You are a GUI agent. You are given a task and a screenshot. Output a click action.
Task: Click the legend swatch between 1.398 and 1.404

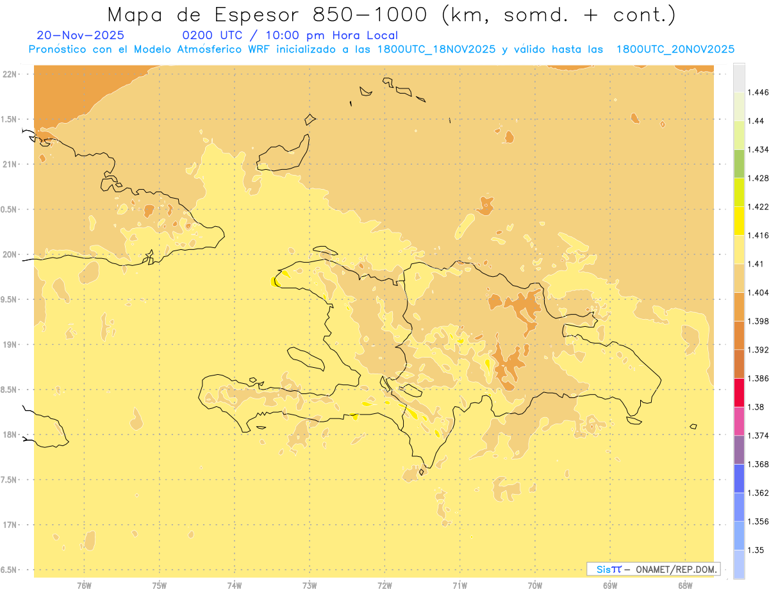tap(739, 306)
